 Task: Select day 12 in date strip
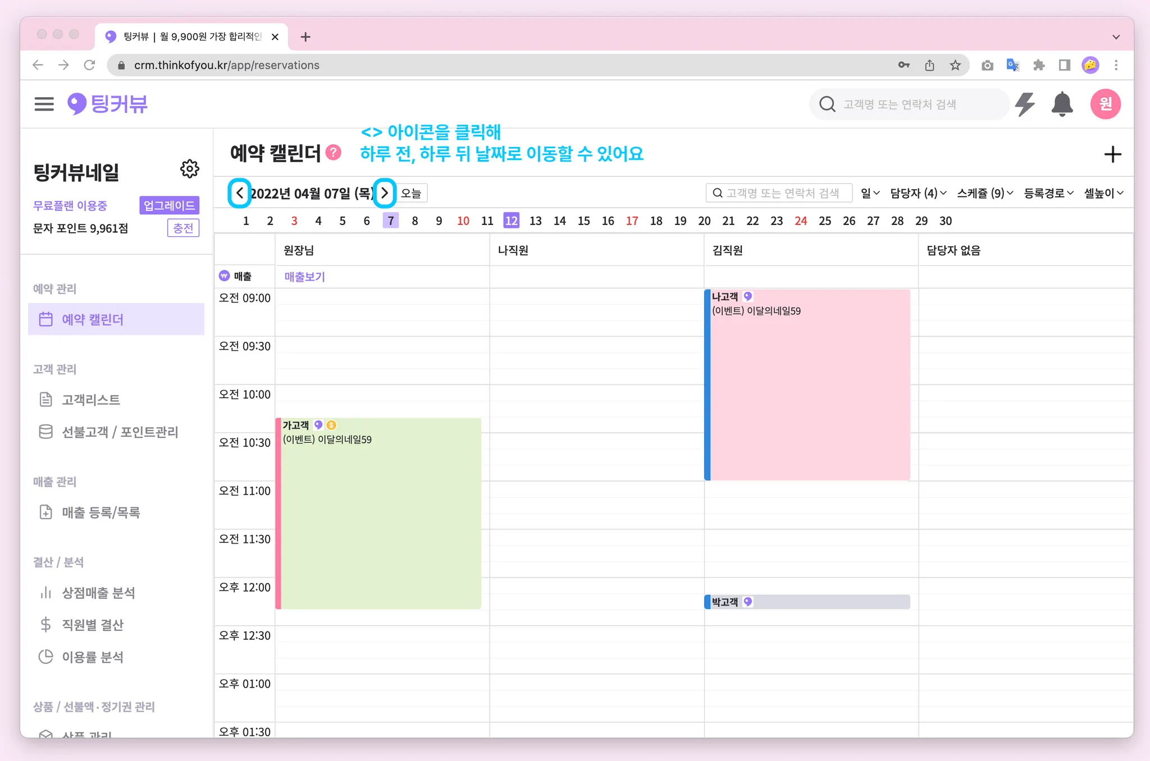tap(511, 221)
